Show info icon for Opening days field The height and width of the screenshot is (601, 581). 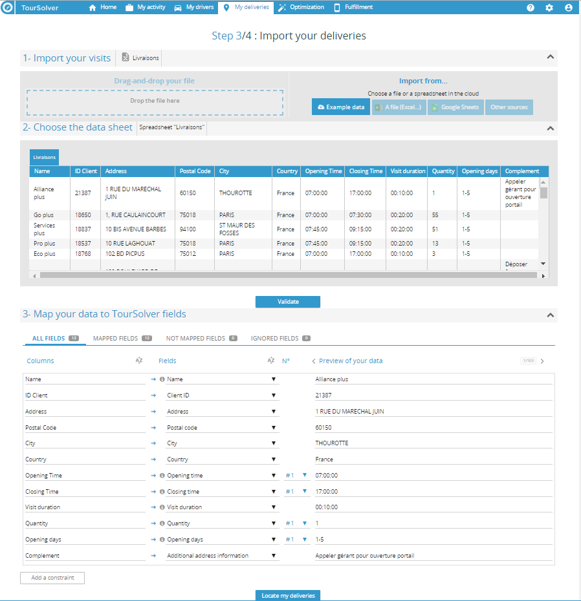click(162, 540)
